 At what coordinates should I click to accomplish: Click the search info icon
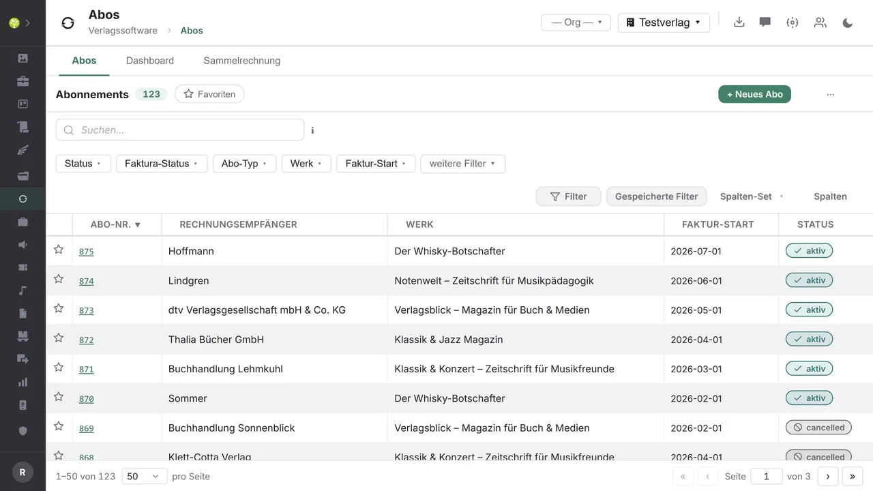[312, 130]
